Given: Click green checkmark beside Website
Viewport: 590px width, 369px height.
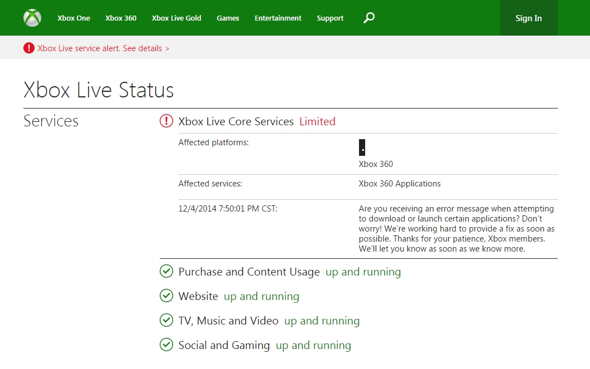Looking at the screenshot, I should click(166, 296).
